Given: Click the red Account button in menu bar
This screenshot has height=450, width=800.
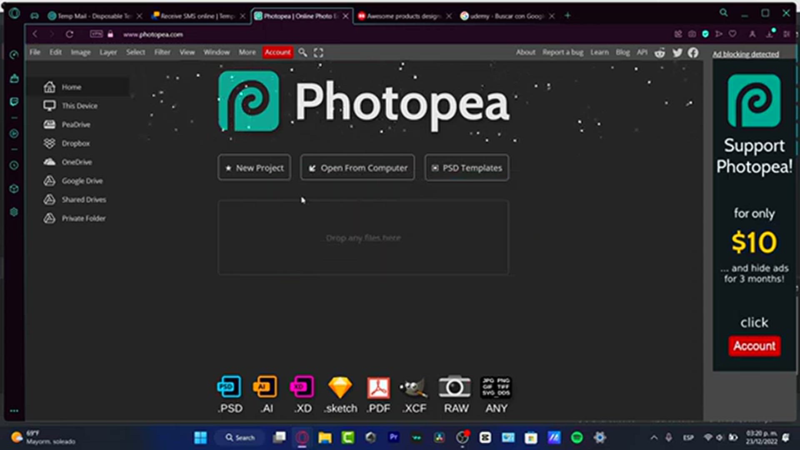Looking at the screenshot, I should [277, 52].
